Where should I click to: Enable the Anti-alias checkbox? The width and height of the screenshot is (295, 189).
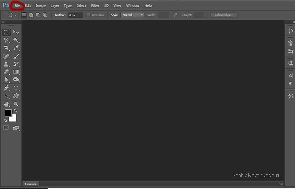click(88, 15)
